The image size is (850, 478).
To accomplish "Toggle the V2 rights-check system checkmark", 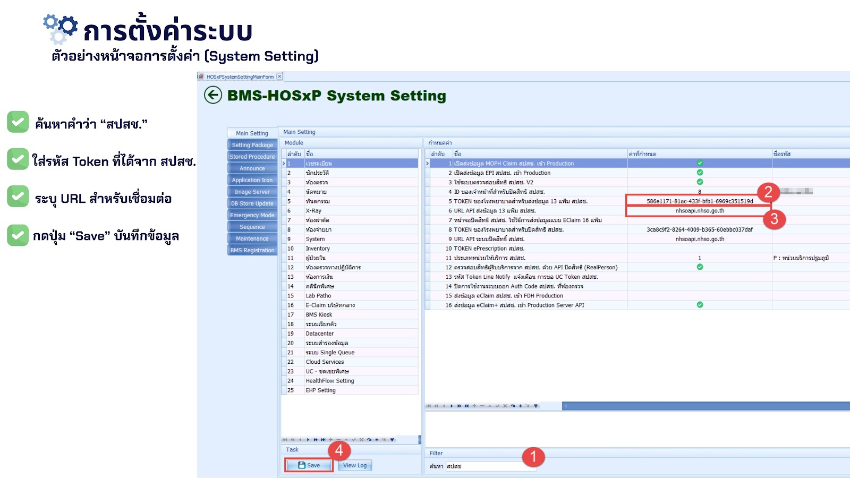I will point(700,182).
